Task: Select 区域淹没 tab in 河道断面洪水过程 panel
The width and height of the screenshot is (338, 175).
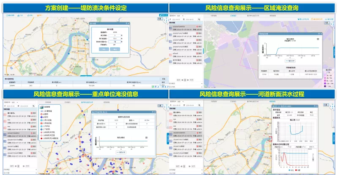Action: tap(233, 101)
